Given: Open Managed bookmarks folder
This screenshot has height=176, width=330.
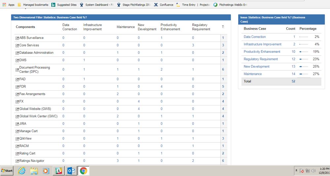Looking at the screenshot, I should point(33,5).
